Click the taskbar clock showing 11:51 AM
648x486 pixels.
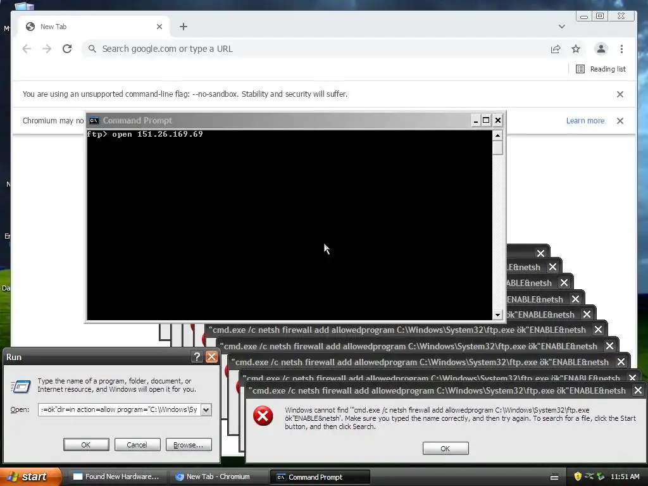pyautogui.click(x=625, y=477)
